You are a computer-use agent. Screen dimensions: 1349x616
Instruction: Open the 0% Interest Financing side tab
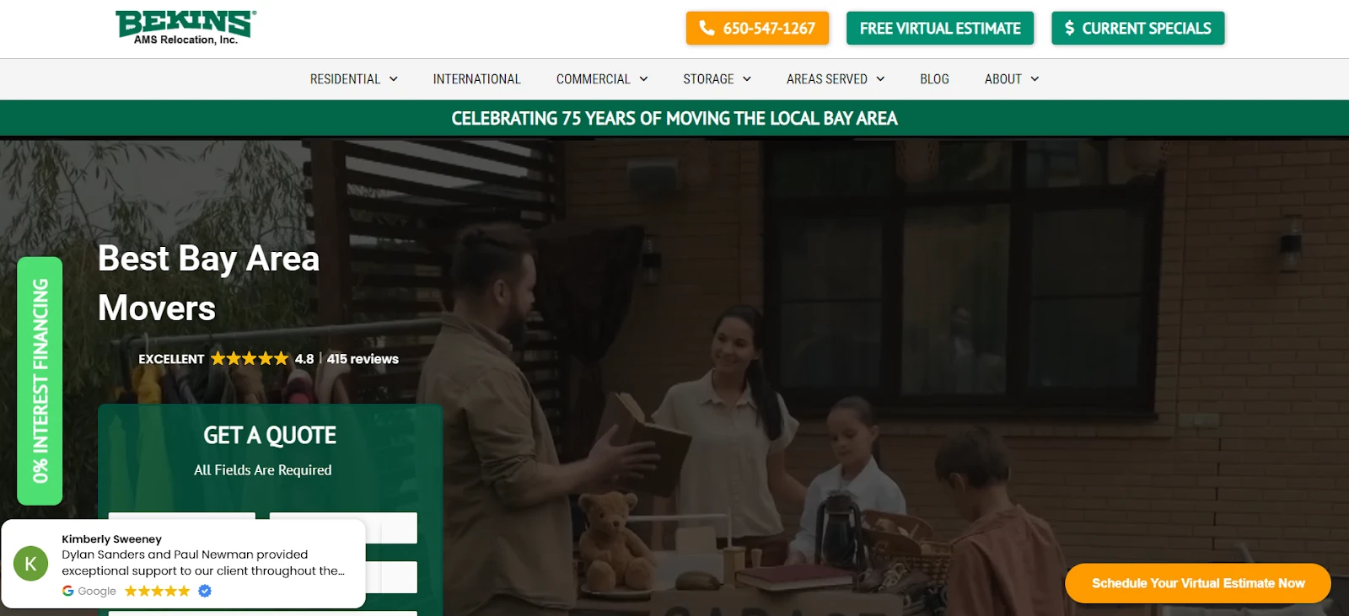40,381
